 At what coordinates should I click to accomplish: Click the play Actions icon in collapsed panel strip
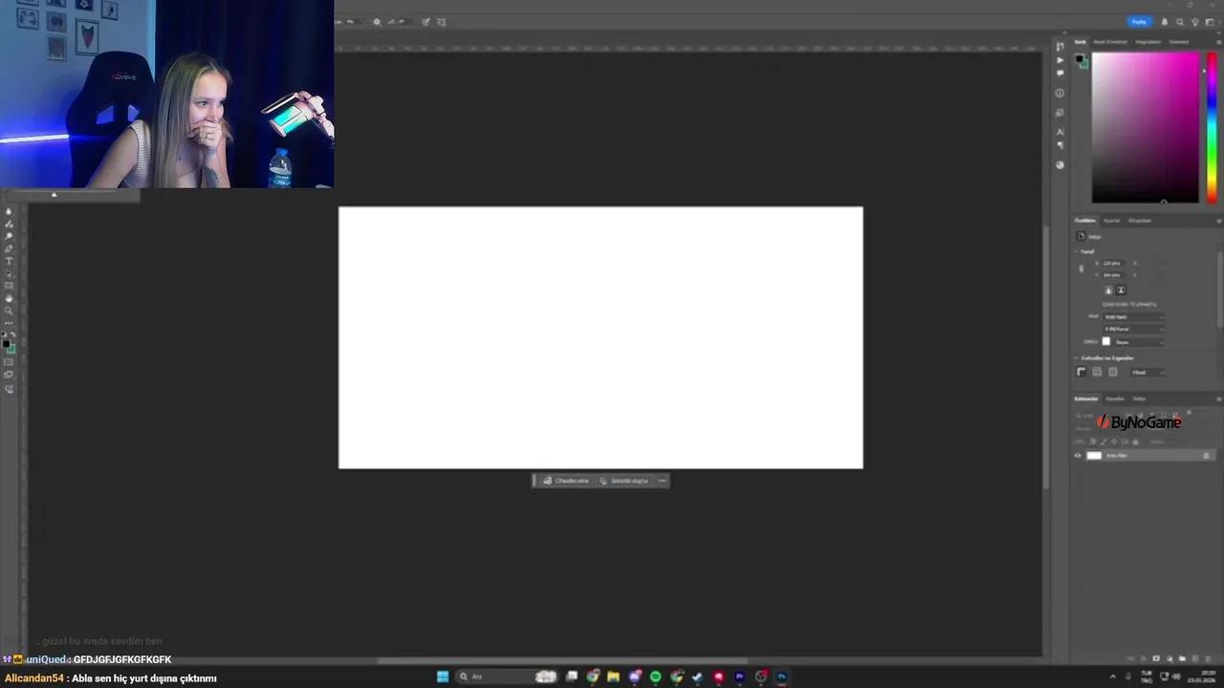(1060, 59)
